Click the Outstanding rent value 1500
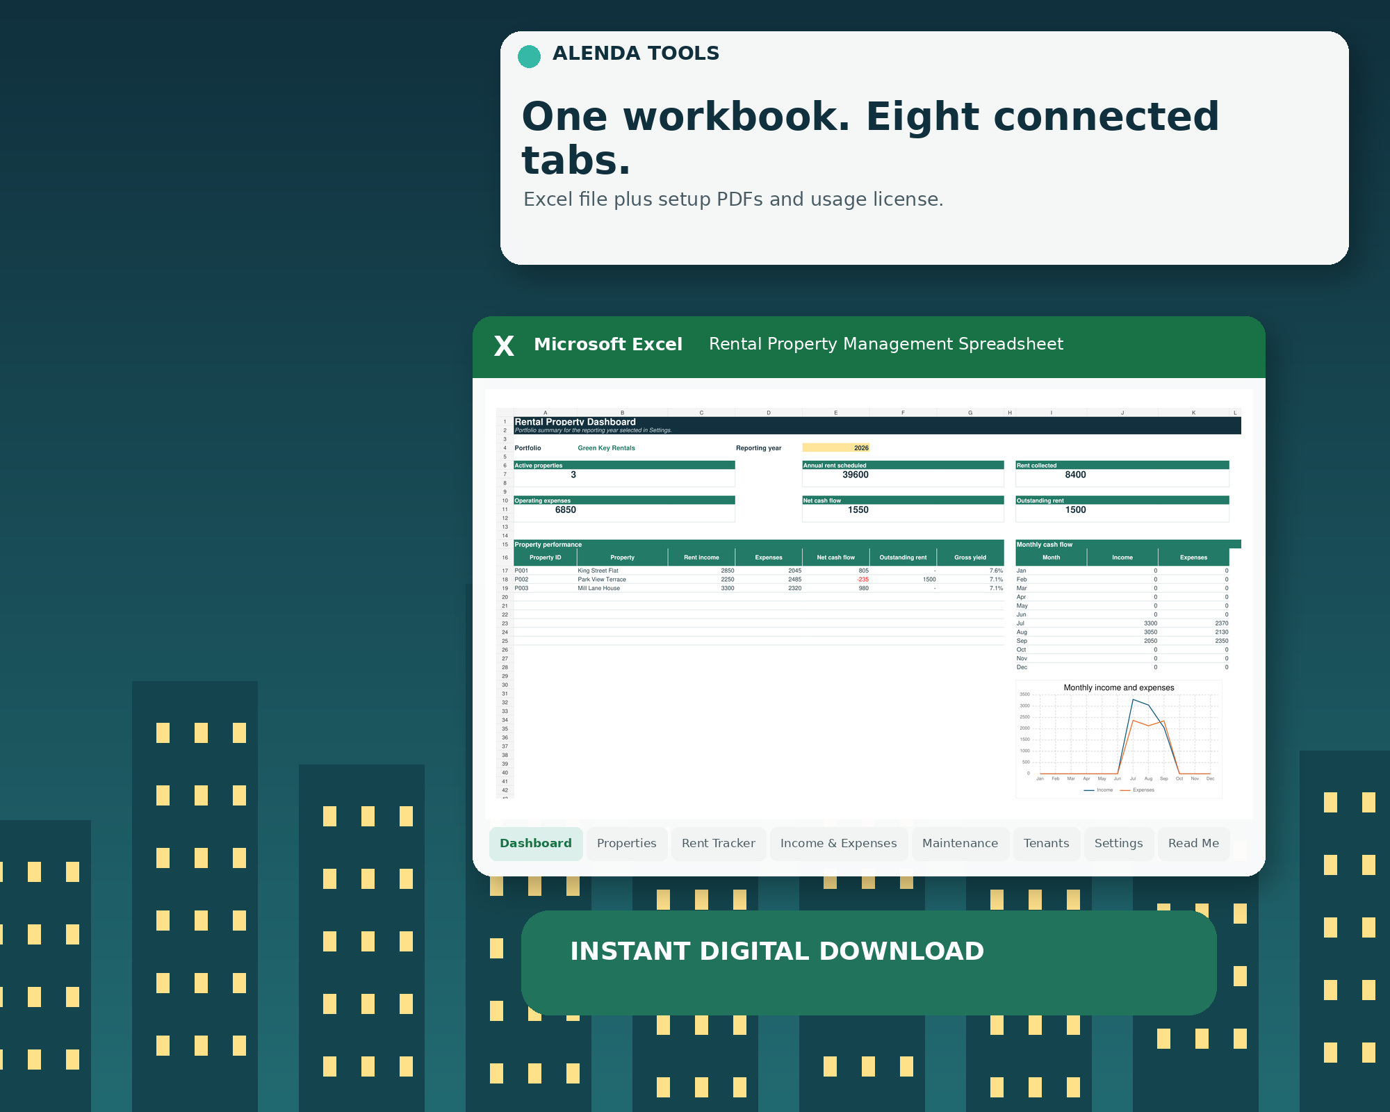This screenshot has width=1390, height=1112. (1075, 510)
